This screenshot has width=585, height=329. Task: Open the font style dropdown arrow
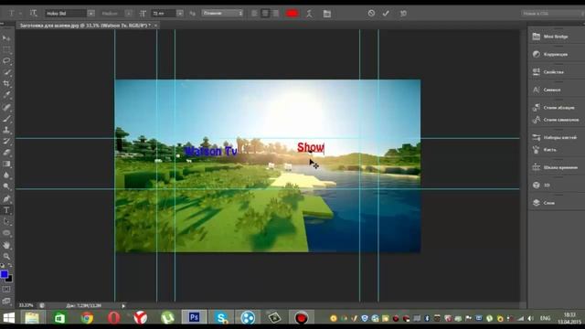click(129, 14)
